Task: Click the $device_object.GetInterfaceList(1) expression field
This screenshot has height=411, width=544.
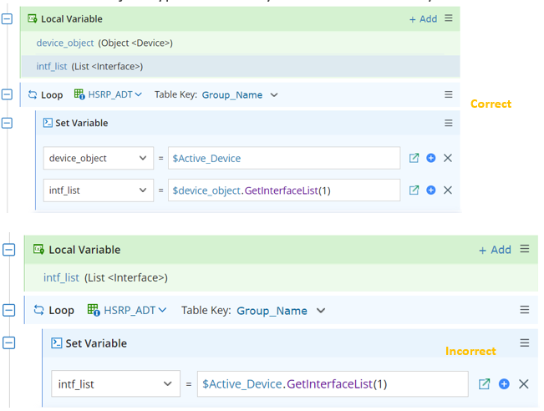Action: pyautogui.click(x=283, y=190)
